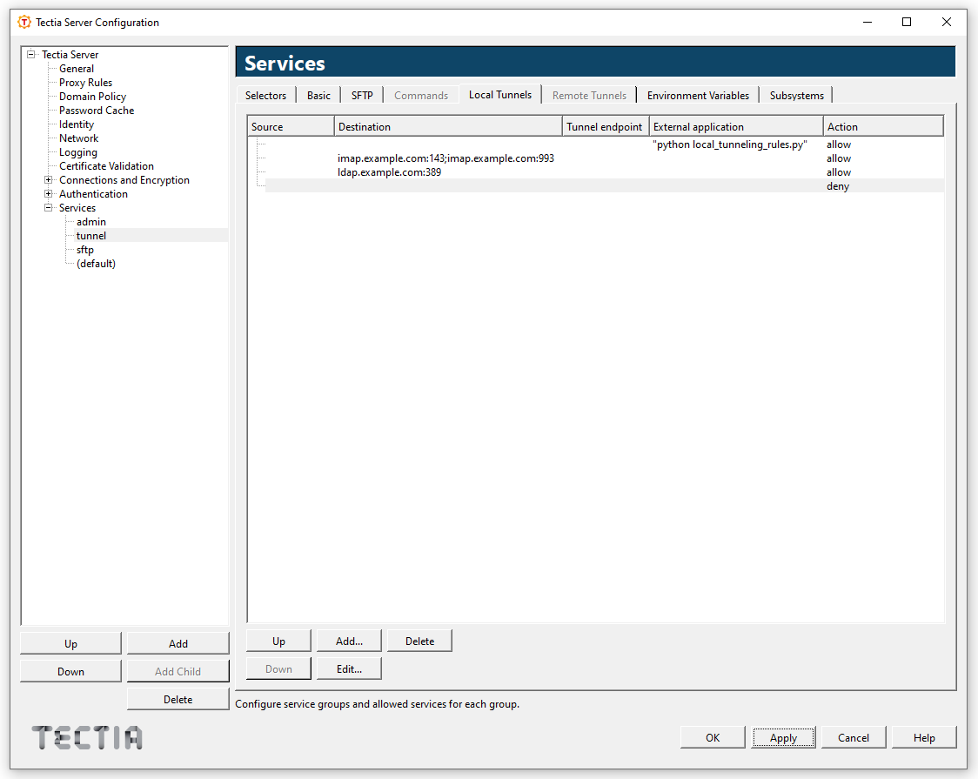
Task: Click External application column header
Action: [736, 126]
